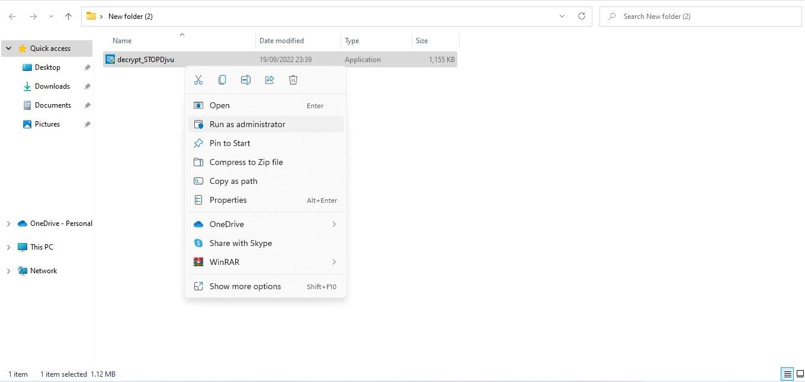Click the Delete trash icon in context menu

293,80
